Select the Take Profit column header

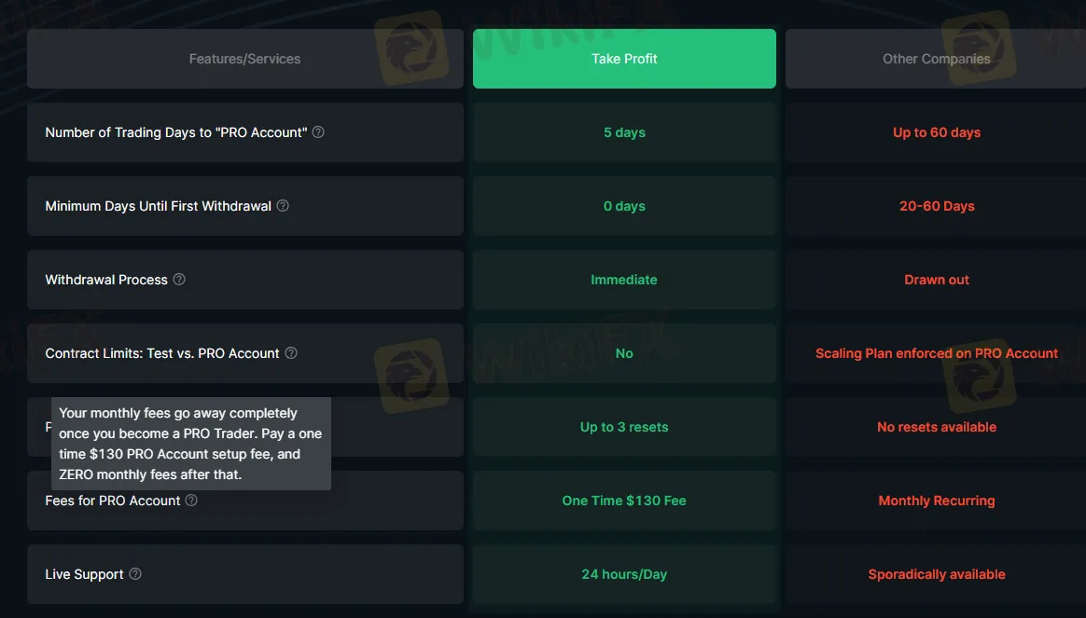point(624,59)
